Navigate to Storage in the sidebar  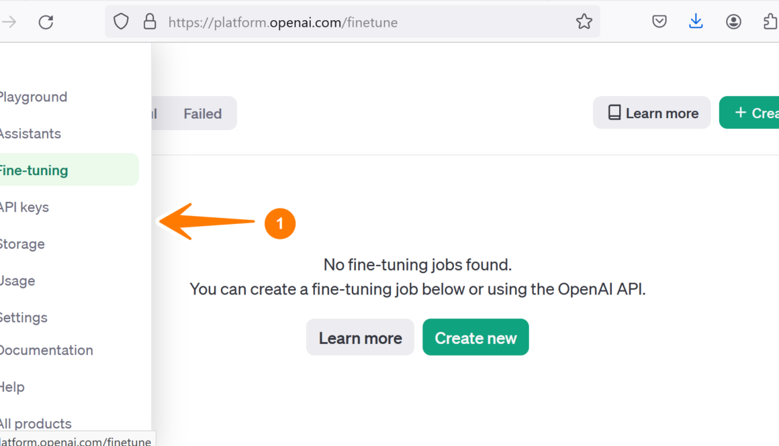pyautogui.click(x=22, y=244)
